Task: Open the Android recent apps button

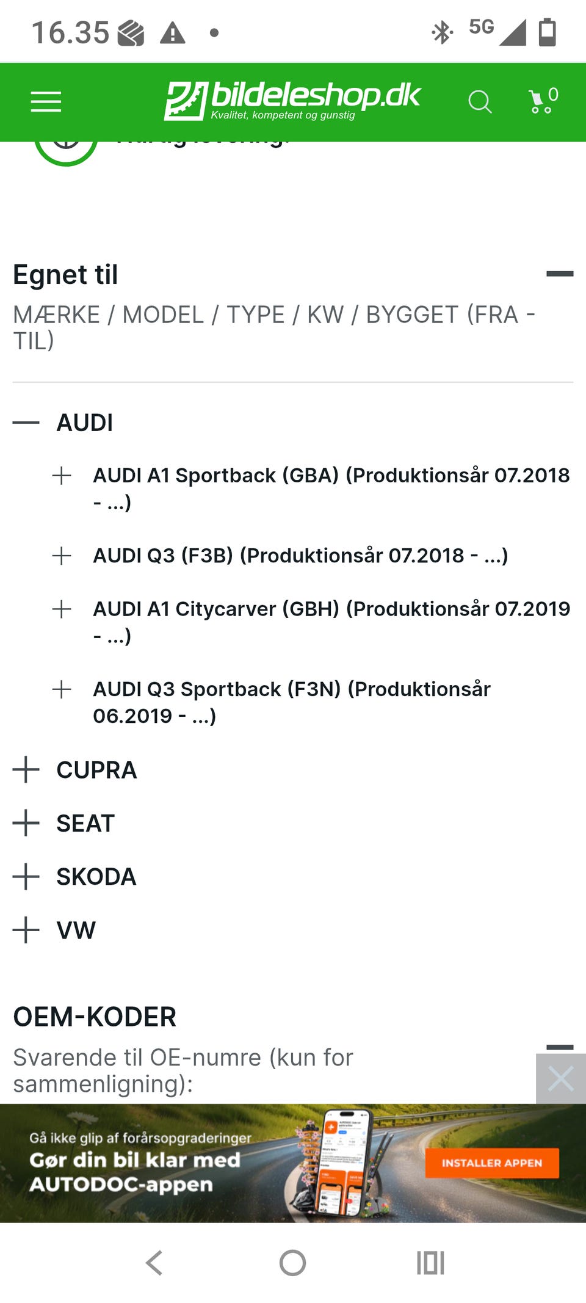Action: point(430,1263)
